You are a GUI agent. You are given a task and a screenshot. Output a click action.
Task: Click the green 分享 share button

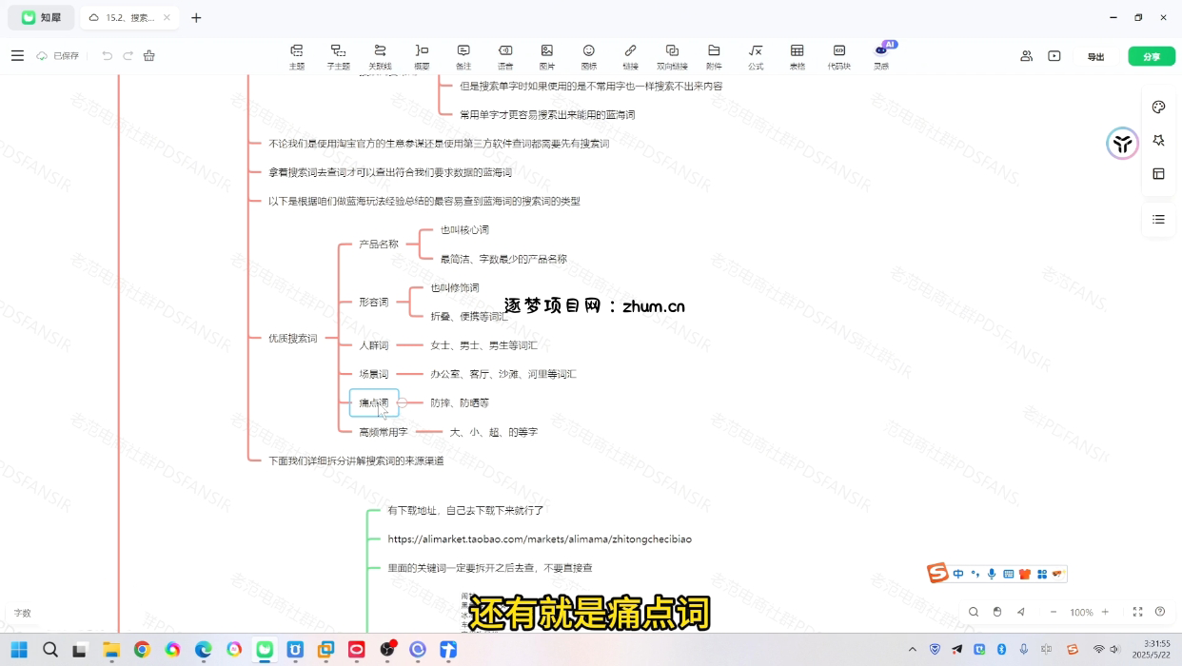click(x=1152, y=56)
